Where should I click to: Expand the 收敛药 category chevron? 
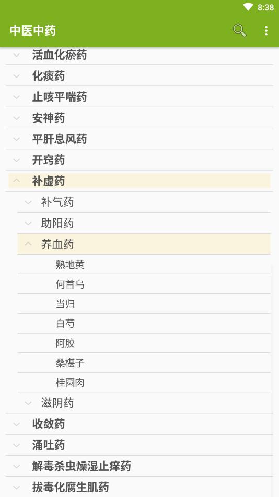point(17,424)
